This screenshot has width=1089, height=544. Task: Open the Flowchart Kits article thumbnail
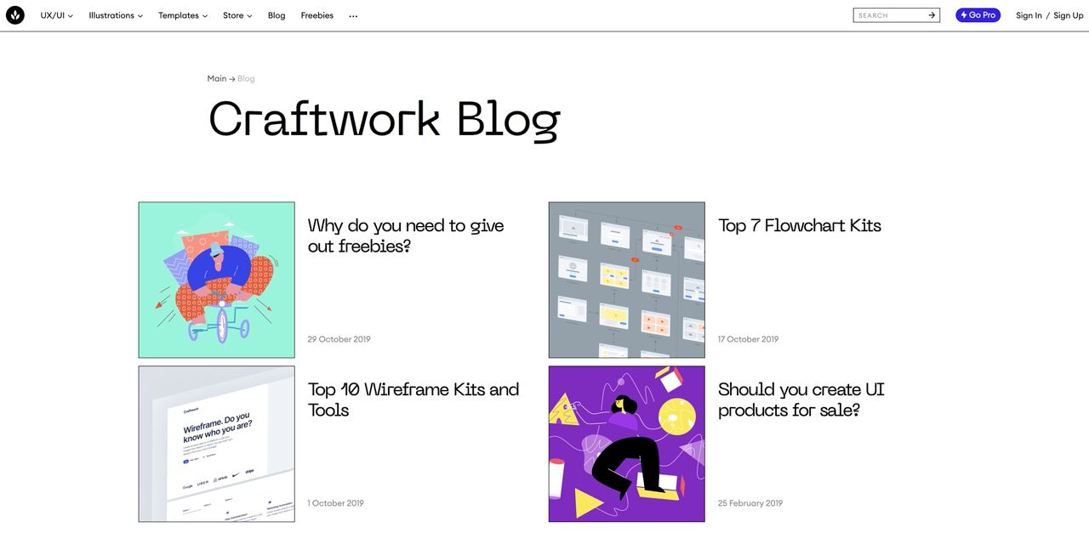click(627, 280)
